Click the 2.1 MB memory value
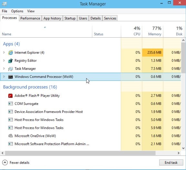The image size is (186, 170). click(156, 144)
